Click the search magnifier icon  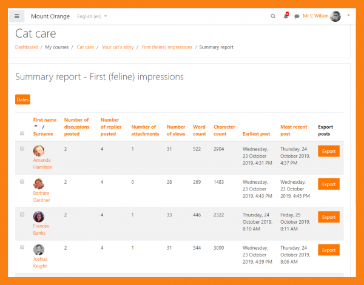pos(273,16)
